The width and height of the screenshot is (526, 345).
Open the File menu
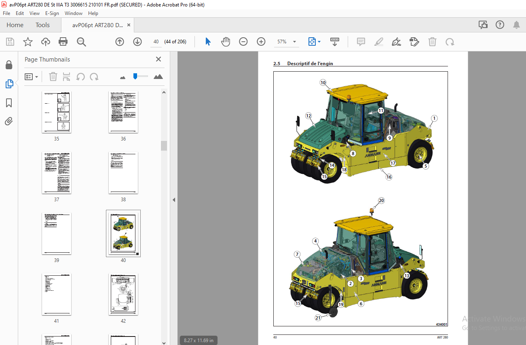[x=6, y=13]
